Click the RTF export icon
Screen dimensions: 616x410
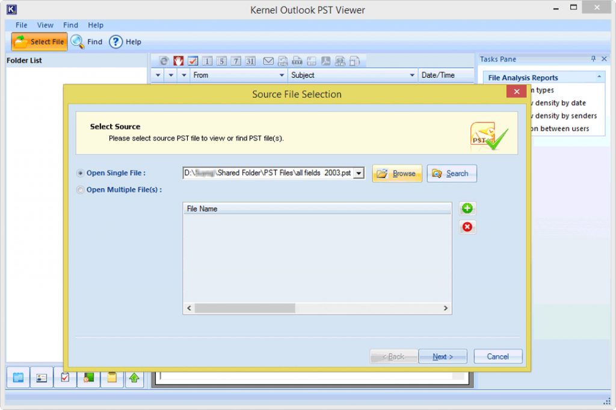click(x=312, y=61)
